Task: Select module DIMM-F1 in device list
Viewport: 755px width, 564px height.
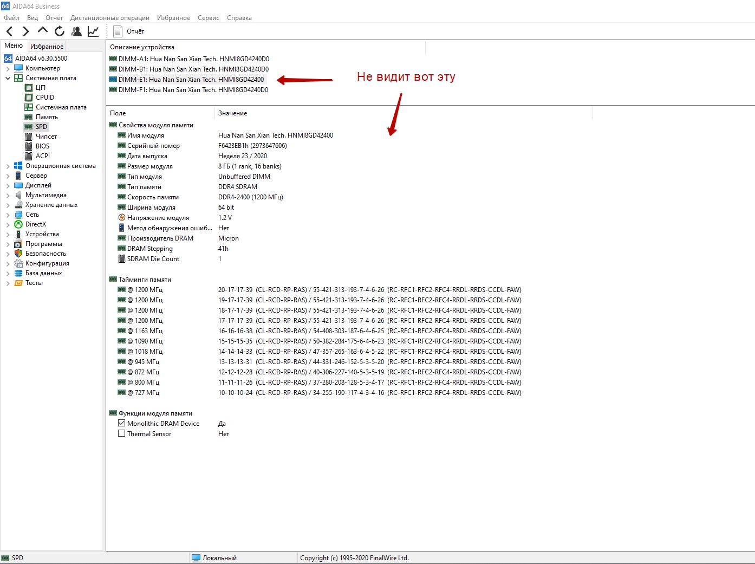Action: coord(188,90)
